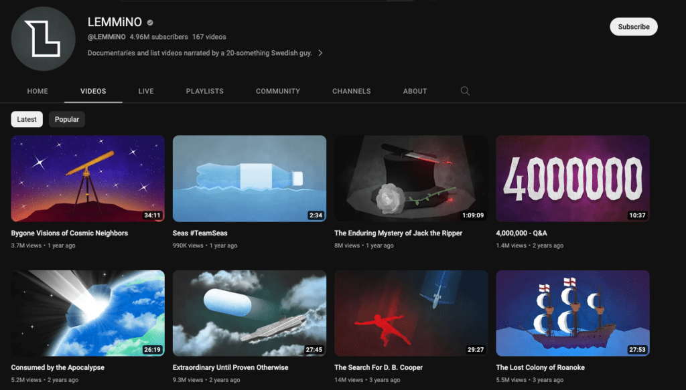Switch to the CHANNELS tab
Image resolution: width=686 pixels, height=390 pixels.
351,91
